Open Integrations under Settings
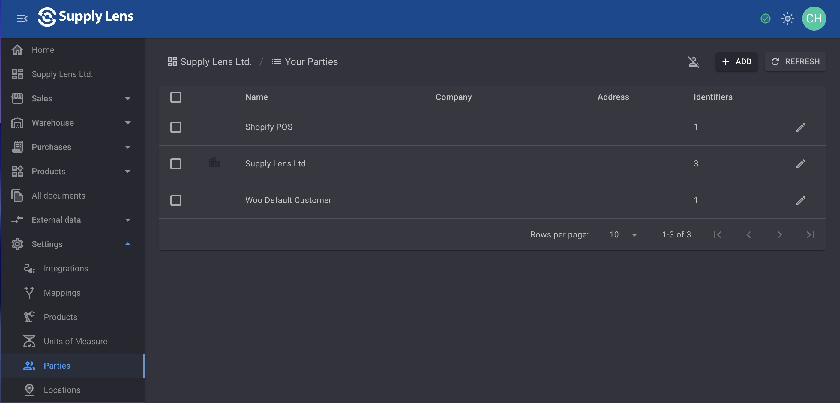This screenshot has width=840, height=403. [x=72, y=269]
